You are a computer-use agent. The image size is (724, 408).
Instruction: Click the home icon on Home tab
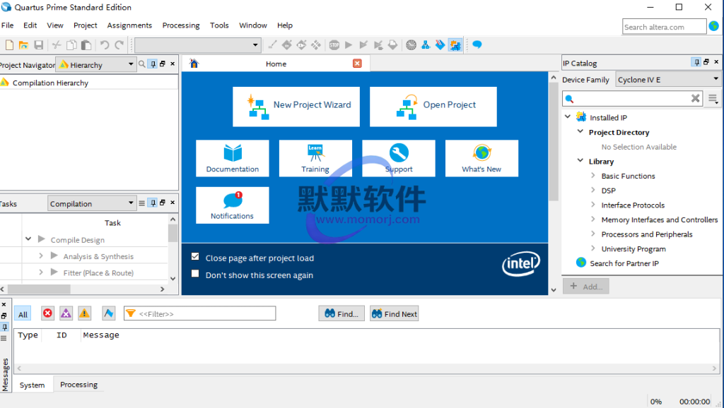[194, 63]
